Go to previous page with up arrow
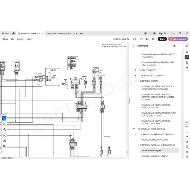This screenshot has height=190, width=190. 187,132
